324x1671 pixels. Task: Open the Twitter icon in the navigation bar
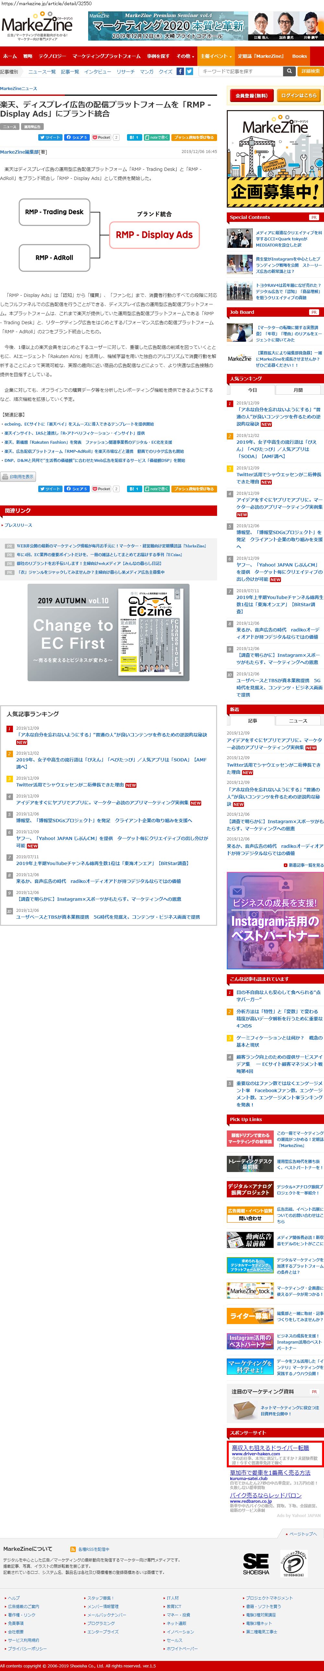point(190,71)
